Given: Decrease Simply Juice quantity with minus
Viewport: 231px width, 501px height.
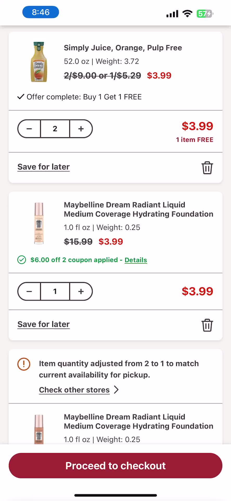Looking at the screenshot, I should point(29,129).
